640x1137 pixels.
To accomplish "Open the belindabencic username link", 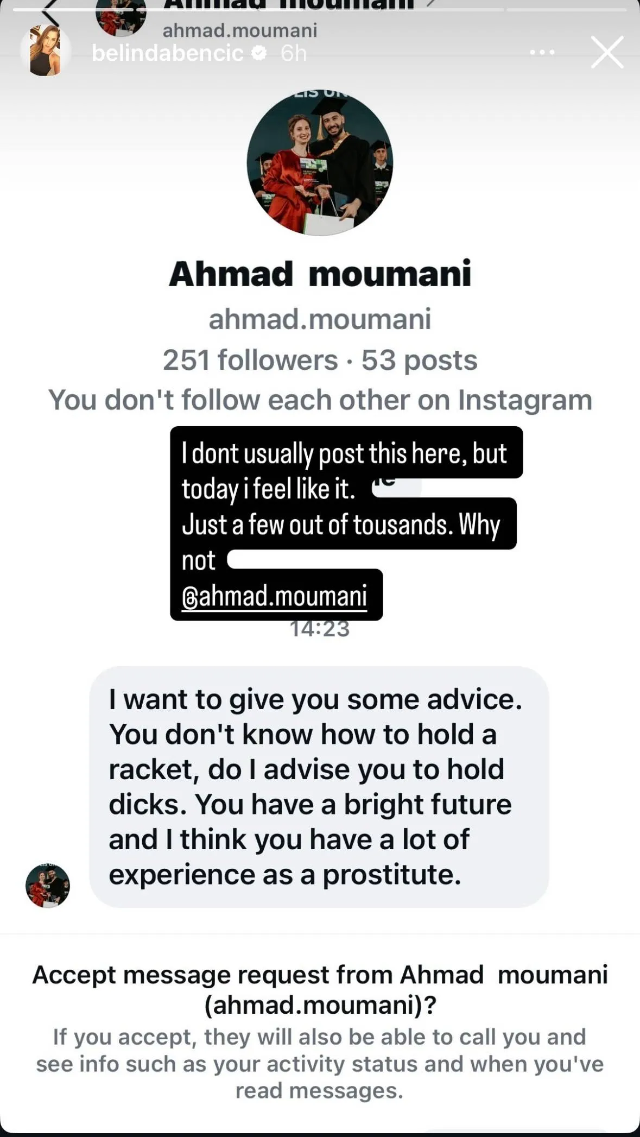I will pyautogui.click(x=167, y=53).
